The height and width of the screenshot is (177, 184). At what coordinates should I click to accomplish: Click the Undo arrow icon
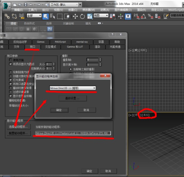click(31, 5)
